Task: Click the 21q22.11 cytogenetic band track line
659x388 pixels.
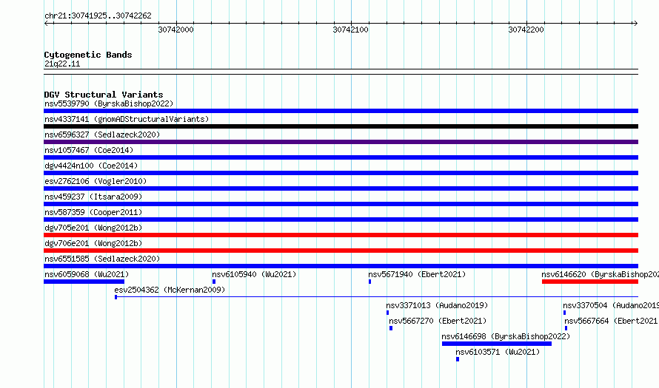Action: coord(341,72)
